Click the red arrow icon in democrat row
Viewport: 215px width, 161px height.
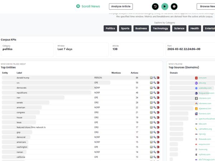point(158,137)
